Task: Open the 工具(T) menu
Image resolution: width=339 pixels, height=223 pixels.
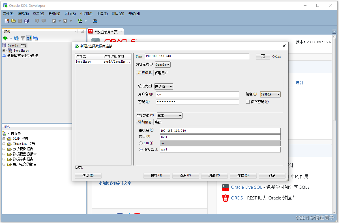Action: tap(102, 13)
